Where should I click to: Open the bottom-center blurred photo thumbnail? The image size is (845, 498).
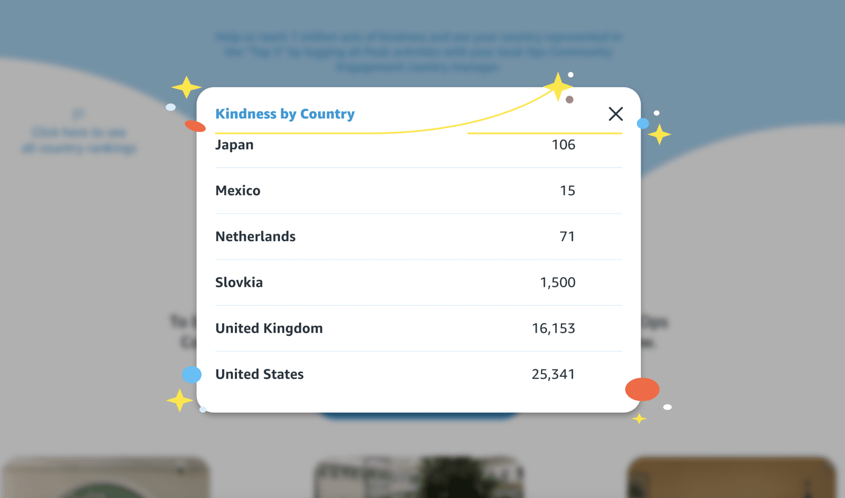click(418, 478)
